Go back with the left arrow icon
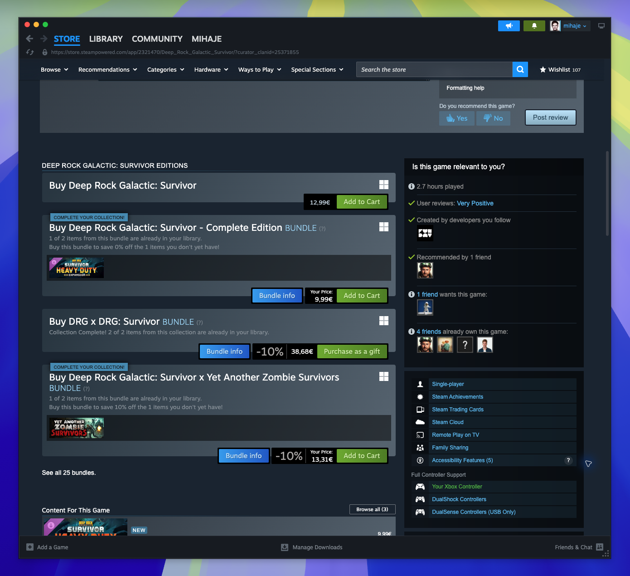The width and height of the screenshot is (630, 576). coord(29,39)
